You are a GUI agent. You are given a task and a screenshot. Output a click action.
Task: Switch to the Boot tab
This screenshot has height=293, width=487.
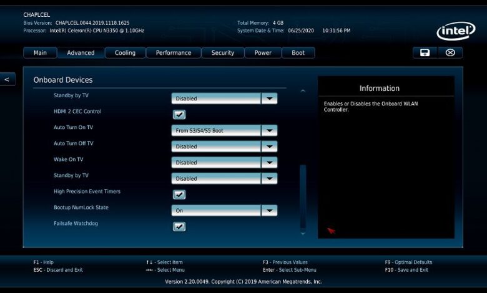(x=298, y=53)
